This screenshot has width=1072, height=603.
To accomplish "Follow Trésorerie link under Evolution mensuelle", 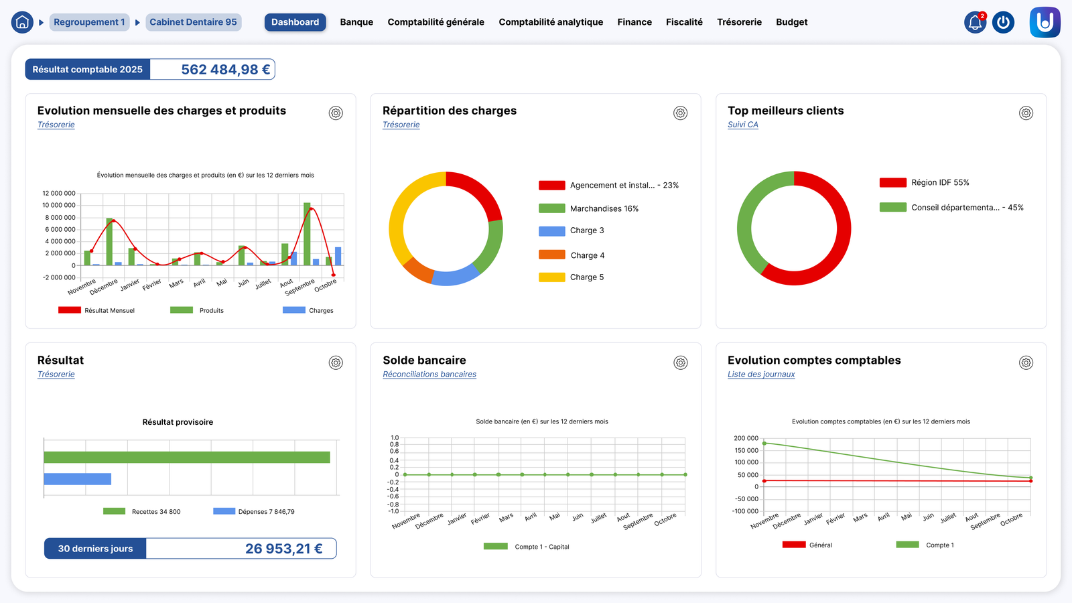I will 56,125.
